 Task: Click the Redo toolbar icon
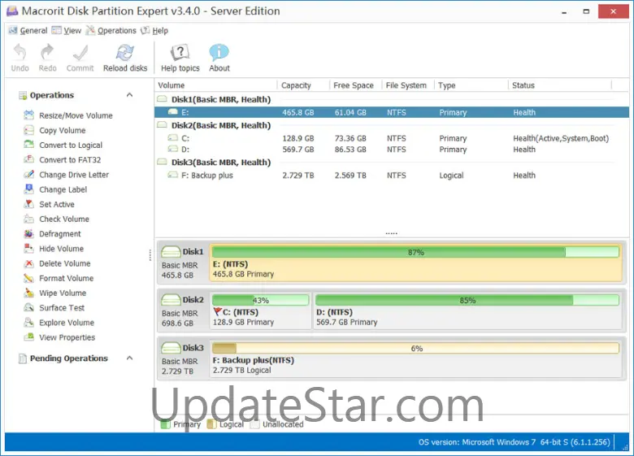pos(47,52)
